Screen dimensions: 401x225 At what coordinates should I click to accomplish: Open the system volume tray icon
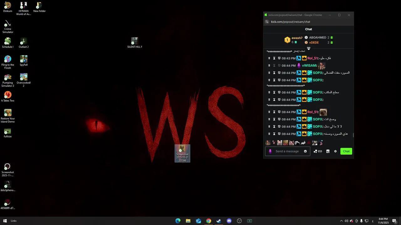click(x=346, y=221)
